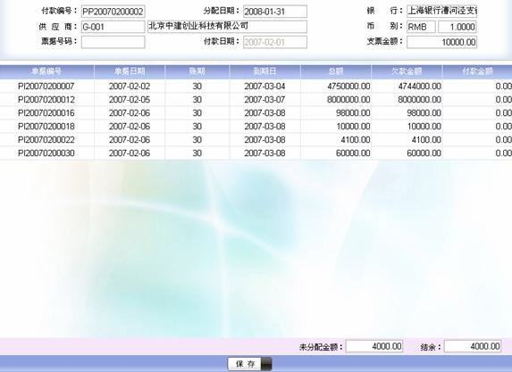Click the 币别 field RMB
The image size is (512, 372).
click(421, 27)
